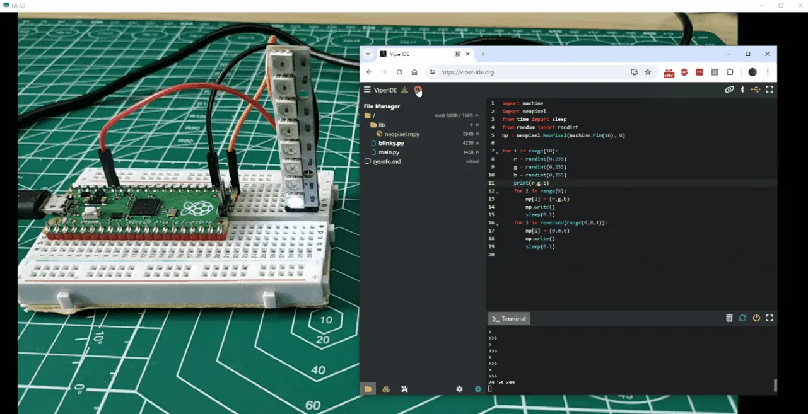The height and width of the screenshot is (414, 808).
Task: Open main.py in the File Manager
Action: point(389,152)
